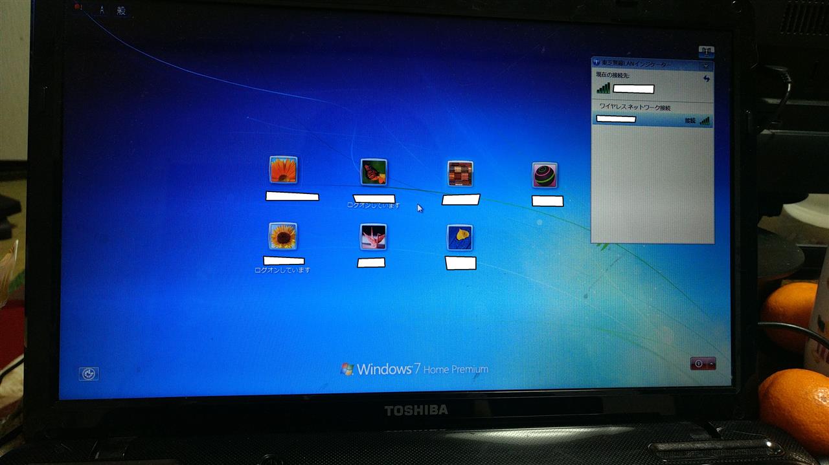This screenshot has height=465, width=829.
Task: Select the checkered wood pattern user account
Action: click(460, 174)
